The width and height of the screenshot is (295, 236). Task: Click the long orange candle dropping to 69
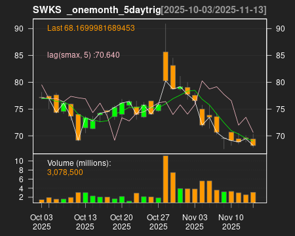pos(78,127)
